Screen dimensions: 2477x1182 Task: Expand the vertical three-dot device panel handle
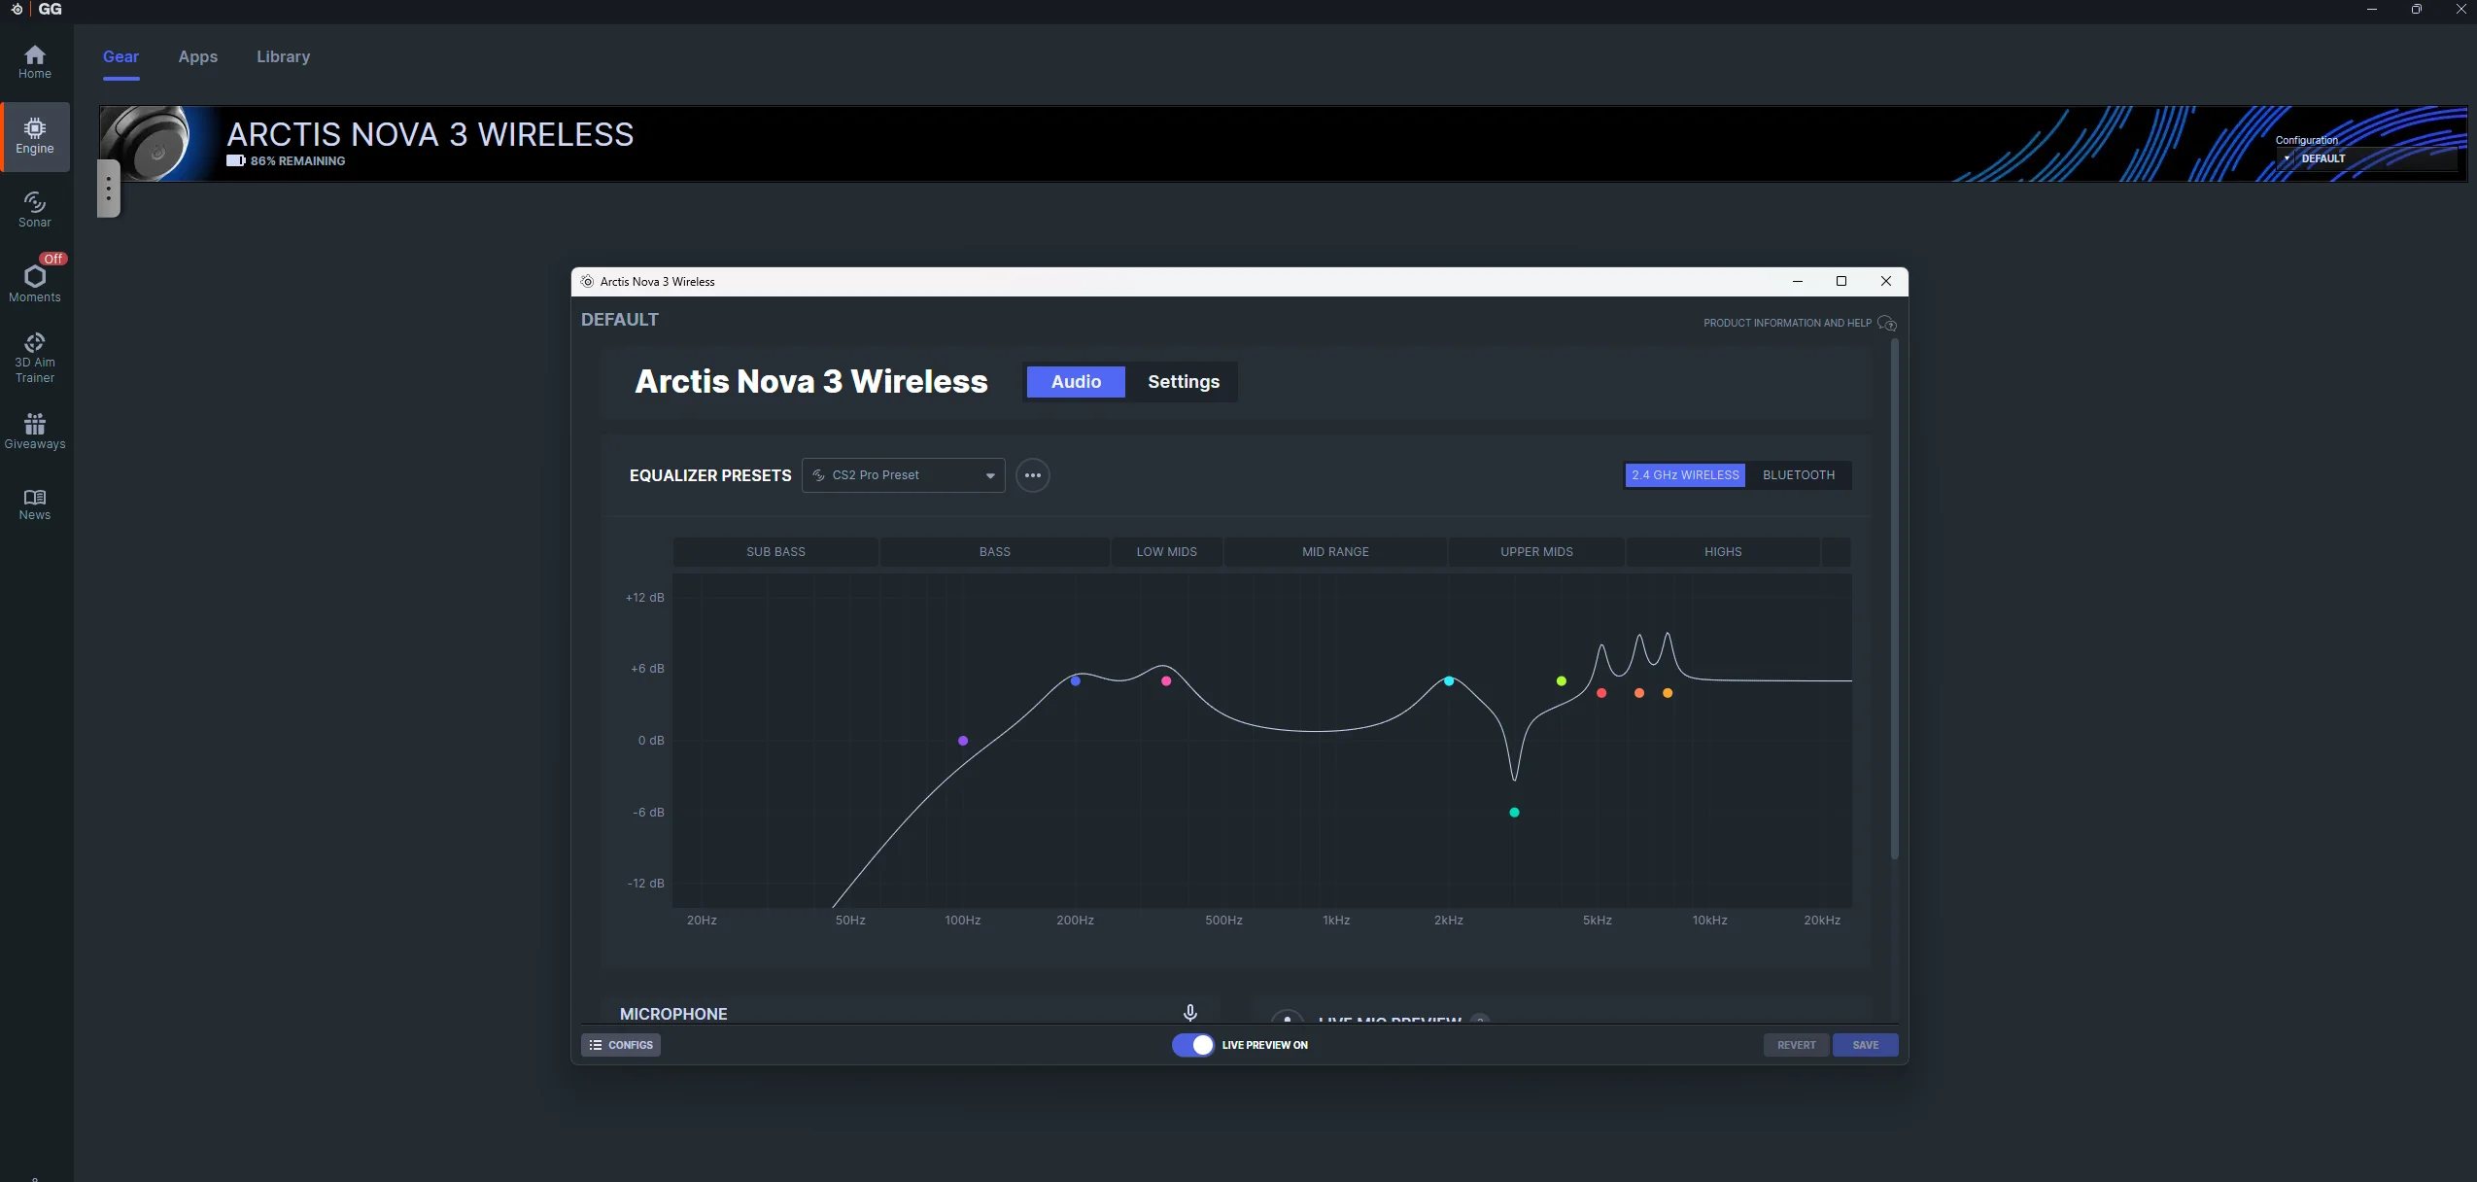(109, 189)
